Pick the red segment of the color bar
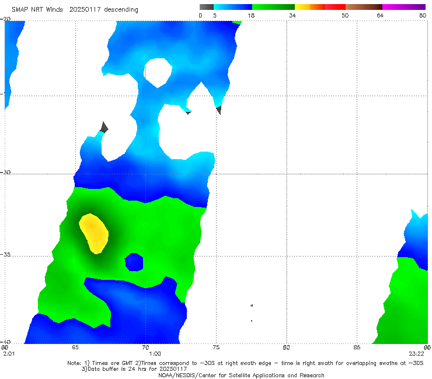The height and width of the screenshot is (379, 432). (x=335, y=7)
